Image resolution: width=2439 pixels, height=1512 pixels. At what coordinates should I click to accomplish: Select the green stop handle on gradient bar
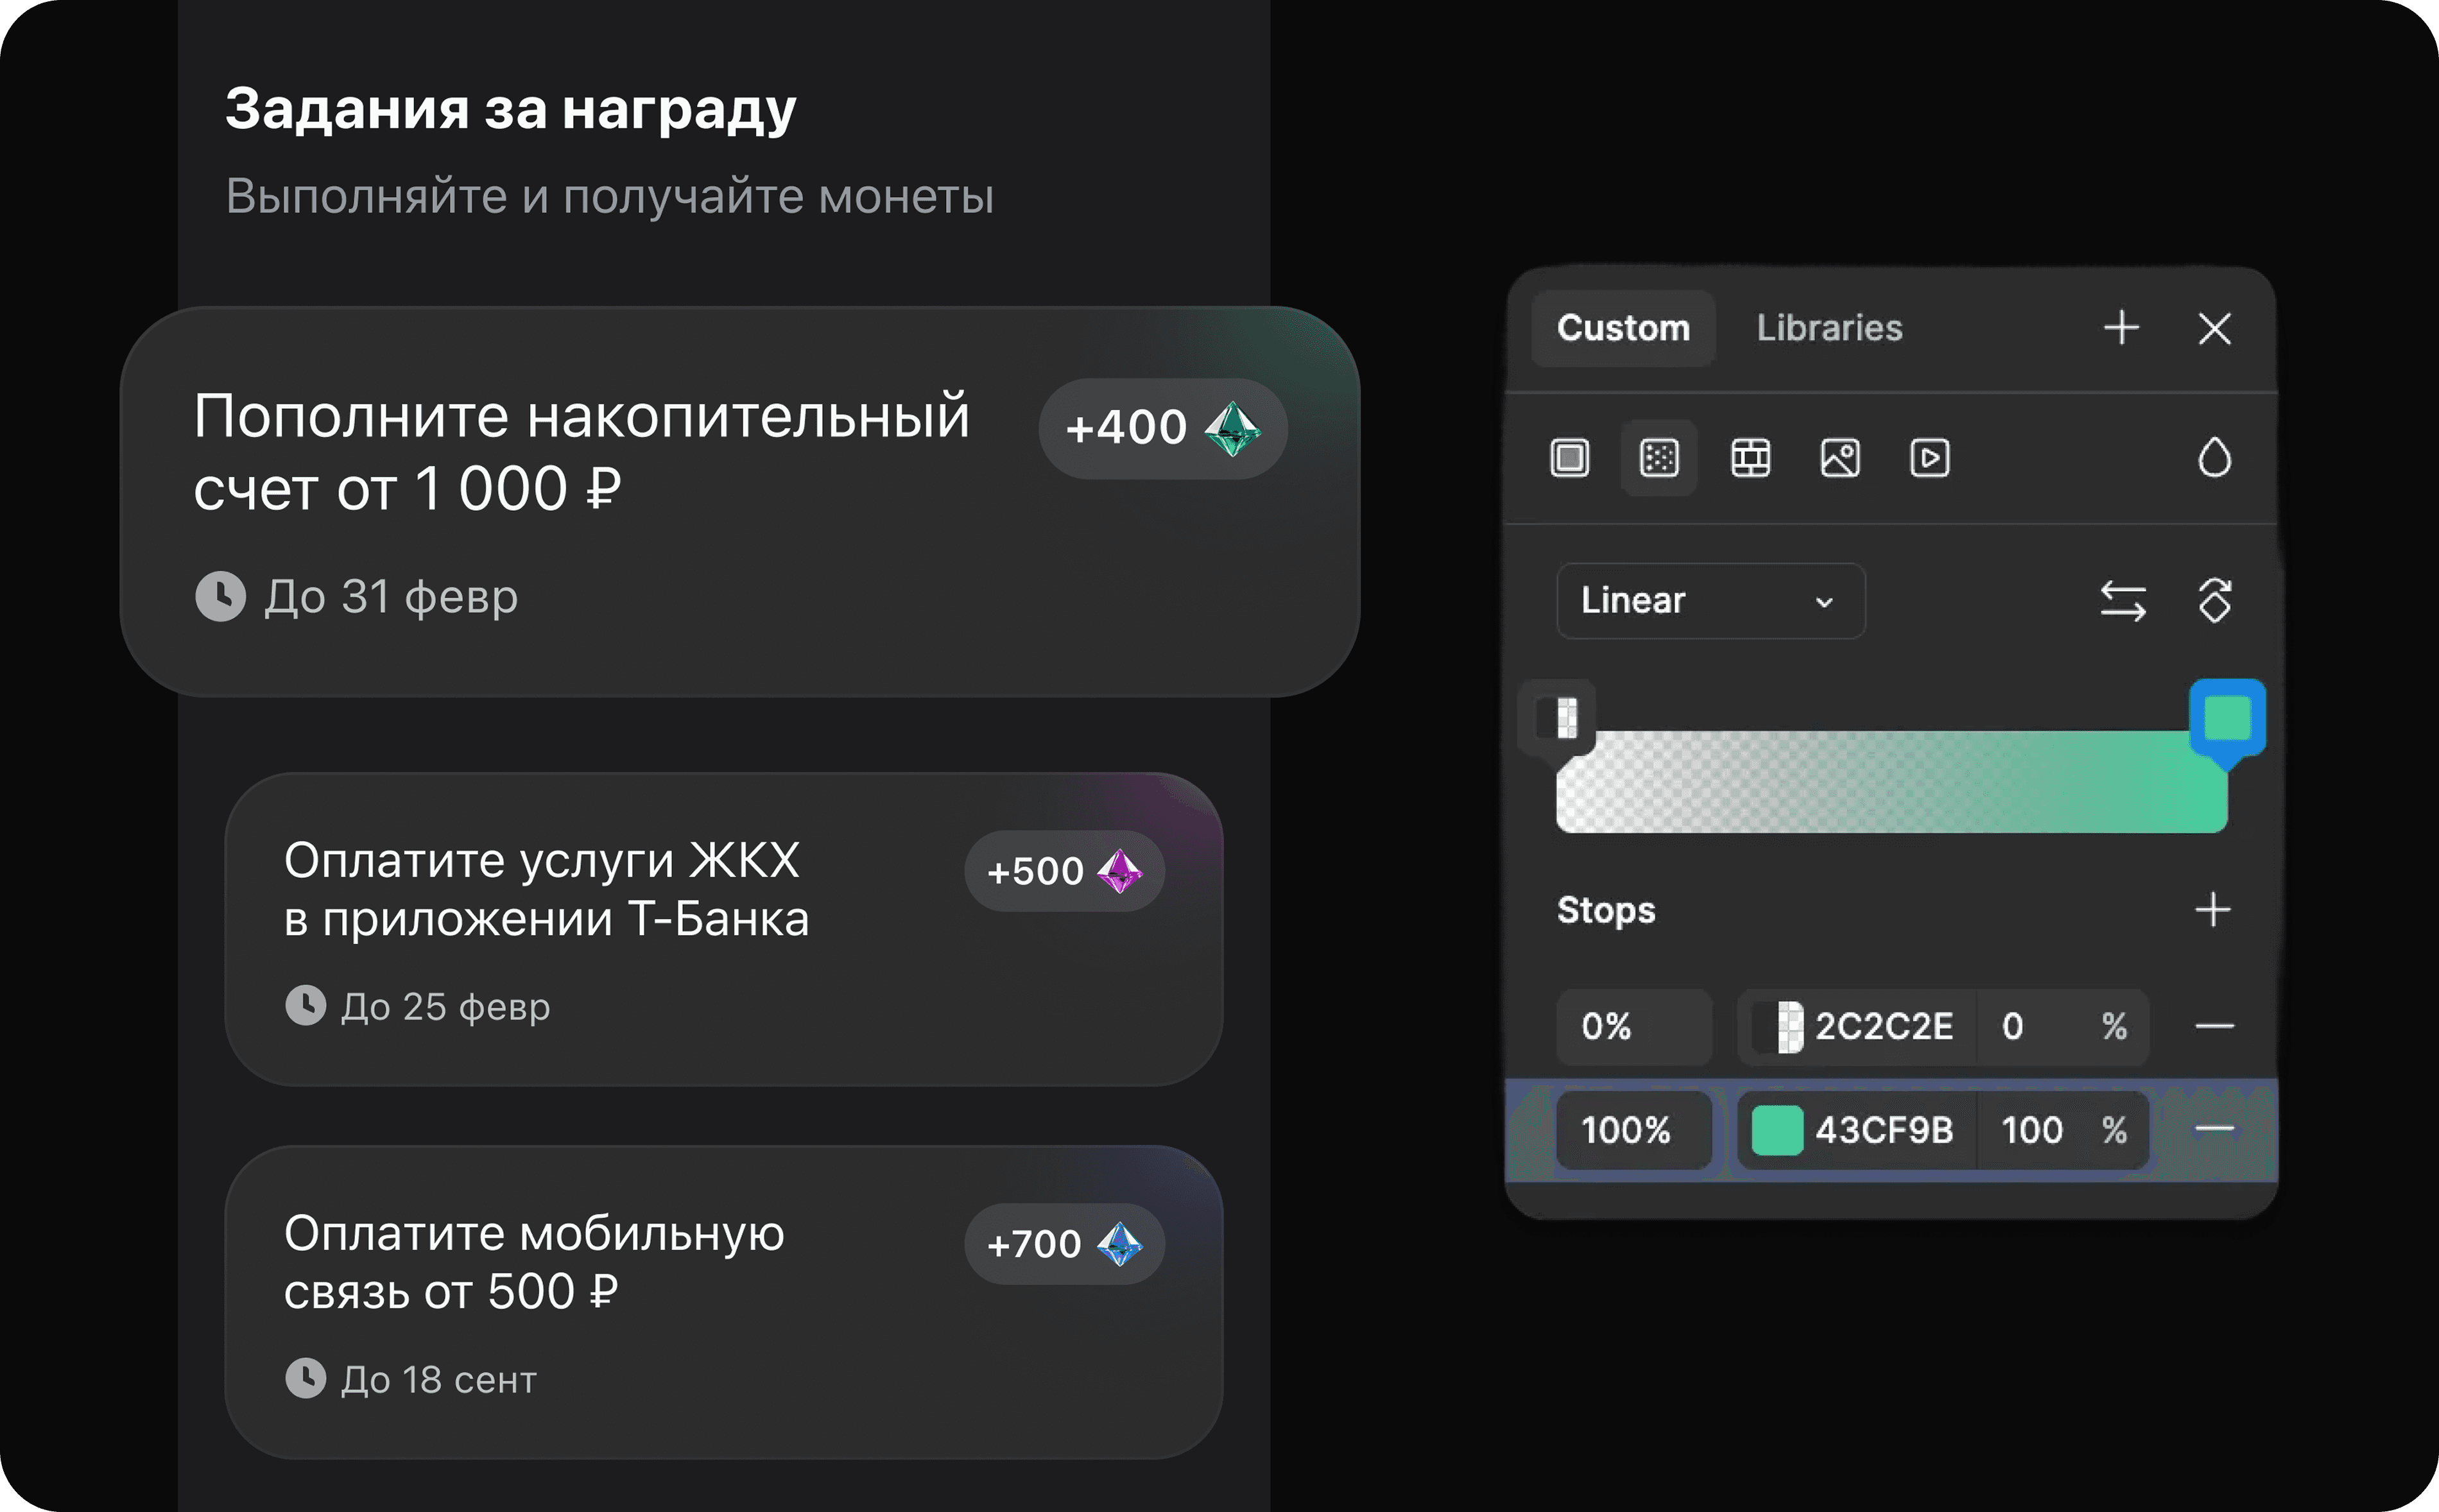point(2227,718)
